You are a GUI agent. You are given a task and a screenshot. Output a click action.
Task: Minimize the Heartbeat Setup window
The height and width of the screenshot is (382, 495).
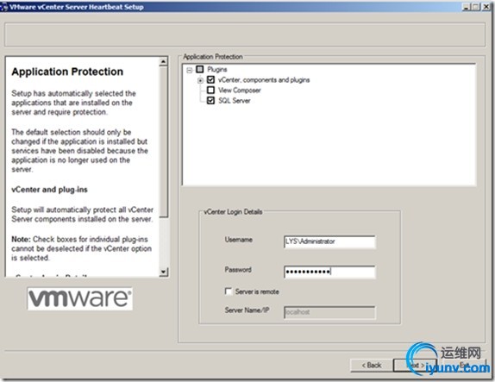coord(467,7)
